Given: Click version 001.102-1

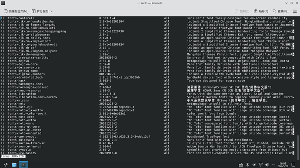Looking at the screenshot, I should coord(107,74).
